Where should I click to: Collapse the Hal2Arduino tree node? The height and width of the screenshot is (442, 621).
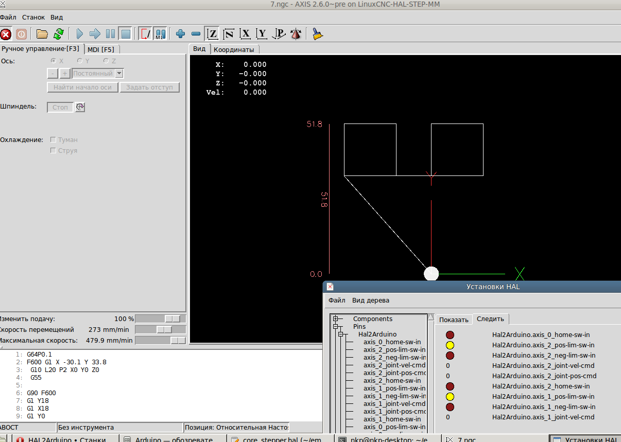click(x=341, y=334)
